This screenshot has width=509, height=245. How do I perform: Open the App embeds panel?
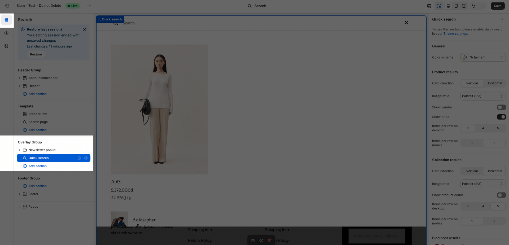6,46
